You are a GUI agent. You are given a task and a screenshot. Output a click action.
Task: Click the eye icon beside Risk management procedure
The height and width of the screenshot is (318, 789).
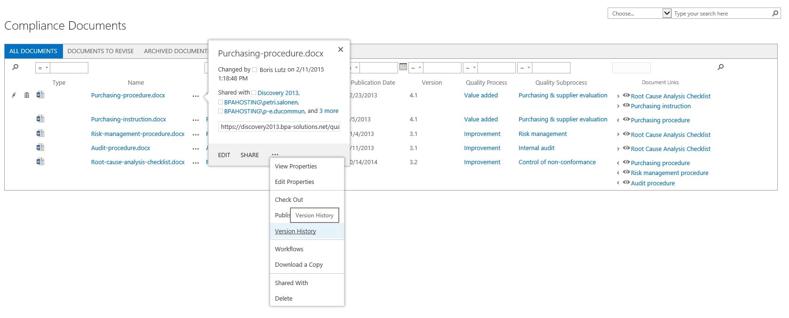(626, 172)
